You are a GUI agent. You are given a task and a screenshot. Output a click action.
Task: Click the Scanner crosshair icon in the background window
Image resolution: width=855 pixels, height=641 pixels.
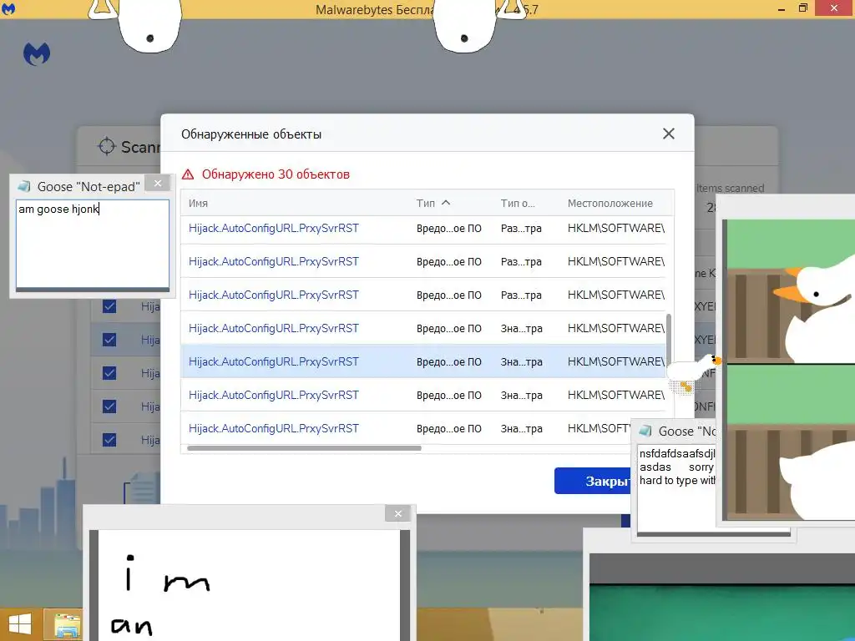pyautogui.click(x=106, y=146)
